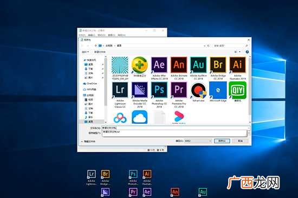Screen dimensions: 298x198
Task: Click the file list vertical scrollbar
Action: [250, 86]
